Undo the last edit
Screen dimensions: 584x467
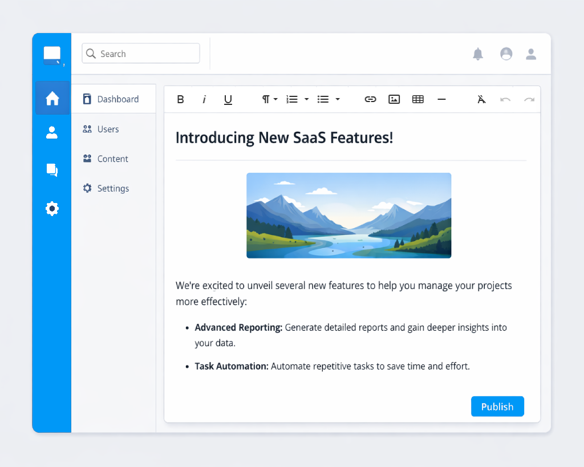(x=505, y=99)
